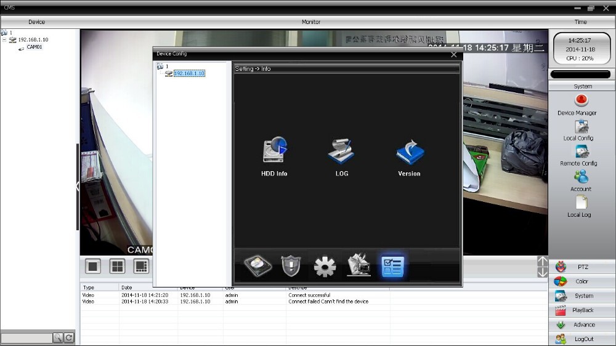
Task: Open the PTZ panel
Action: pos(582,267)
